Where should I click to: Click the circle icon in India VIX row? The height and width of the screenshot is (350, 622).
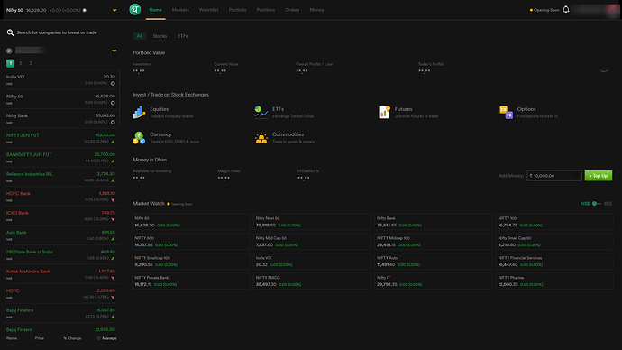113,83
